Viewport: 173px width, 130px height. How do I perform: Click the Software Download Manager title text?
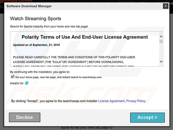[x=29, y=6]
